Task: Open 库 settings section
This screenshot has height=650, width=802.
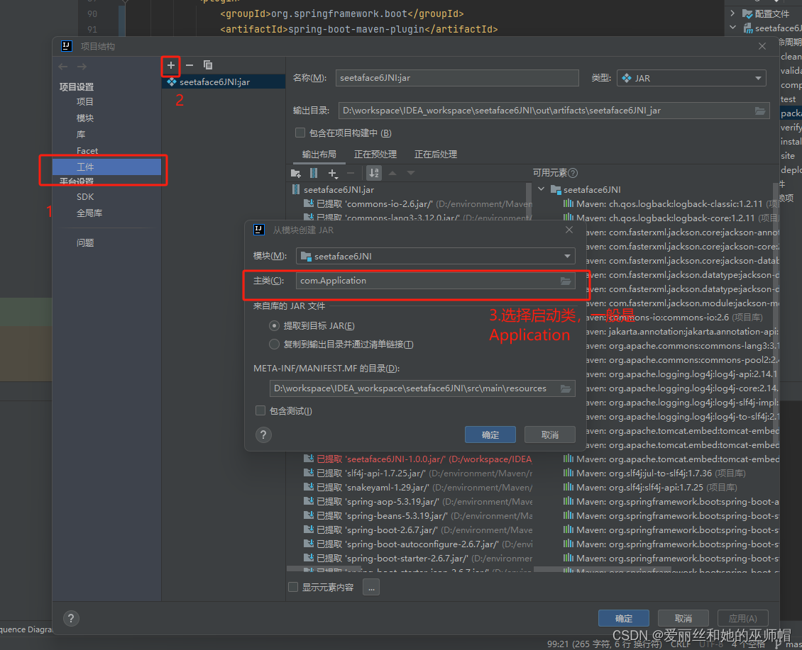Action: (x=81, y=135)
